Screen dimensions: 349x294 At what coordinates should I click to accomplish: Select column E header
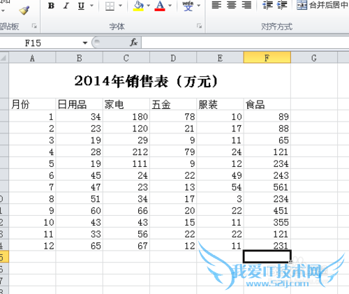[x=220, y=58]
